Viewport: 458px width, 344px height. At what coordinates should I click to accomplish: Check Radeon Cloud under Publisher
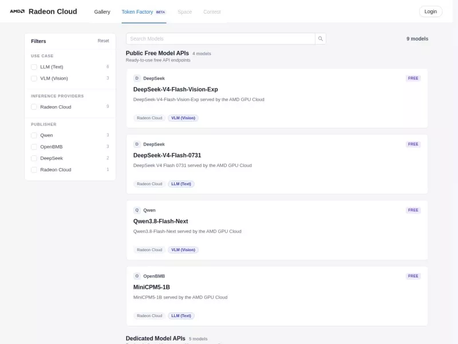34,170
